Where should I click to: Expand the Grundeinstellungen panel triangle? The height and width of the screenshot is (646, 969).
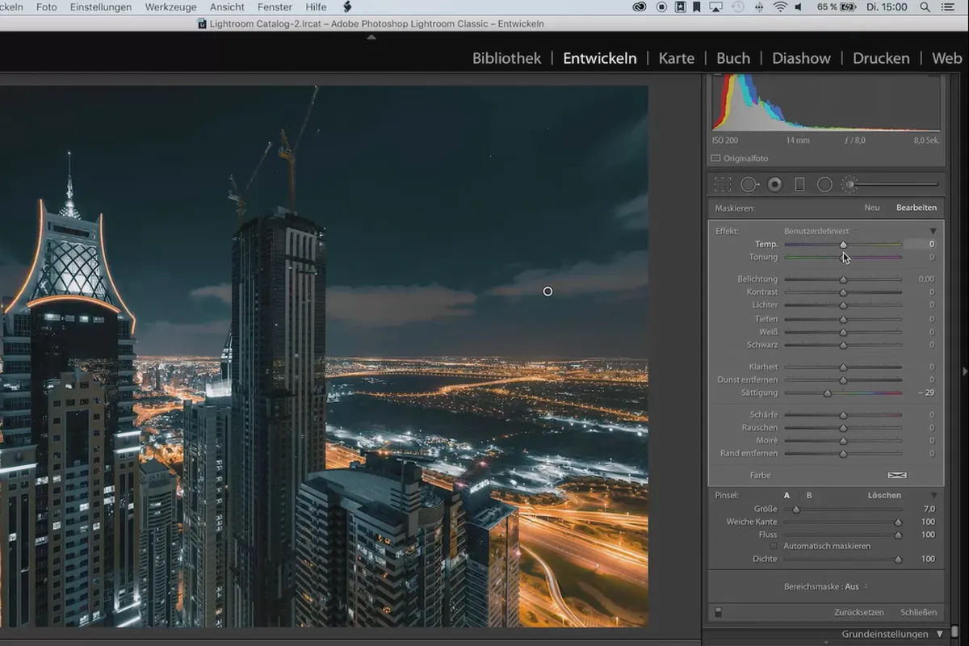tap(940, 635)
